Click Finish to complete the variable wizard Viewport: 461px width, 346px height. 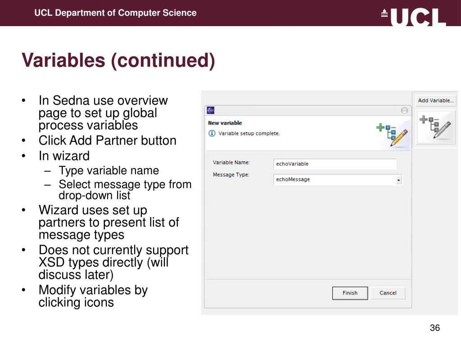tap(350, 293)
